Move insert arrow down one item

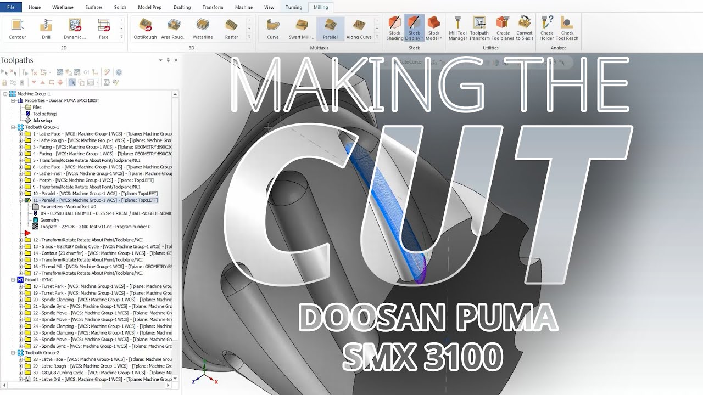[x=34, y=82]
